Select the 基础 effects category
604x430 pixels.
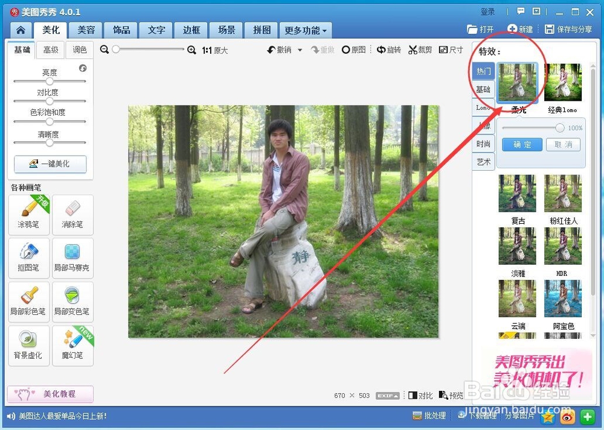coord(483,89)
